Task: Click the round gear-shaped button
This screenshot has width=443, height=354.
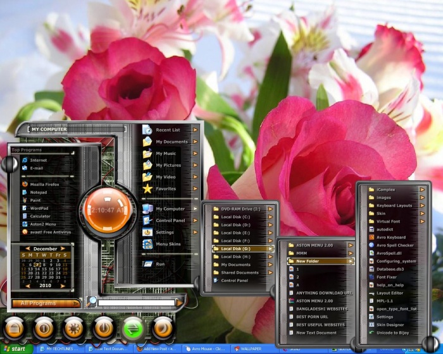Action: [74, 328]
